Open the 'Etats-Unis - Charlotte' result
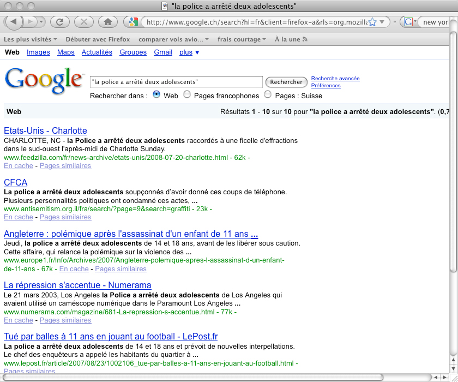 [x=45, y=130]
